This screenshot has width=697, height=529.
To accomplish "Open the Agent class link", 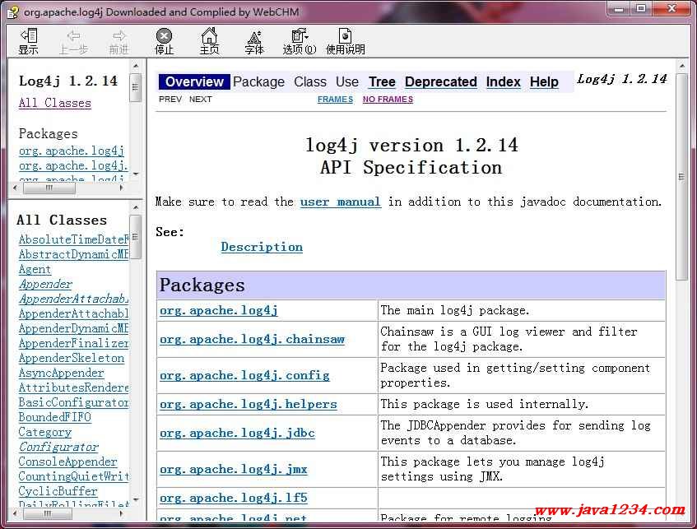I will (x=35, y=269).
